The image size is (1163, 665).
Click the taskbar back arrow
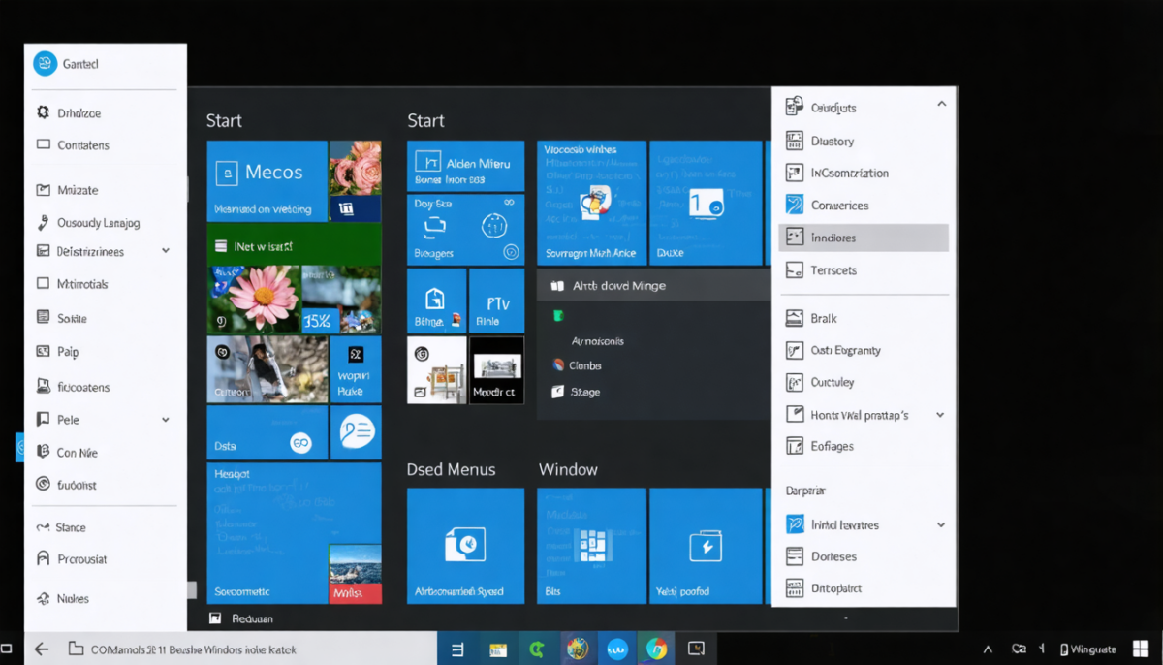[41, 649]
